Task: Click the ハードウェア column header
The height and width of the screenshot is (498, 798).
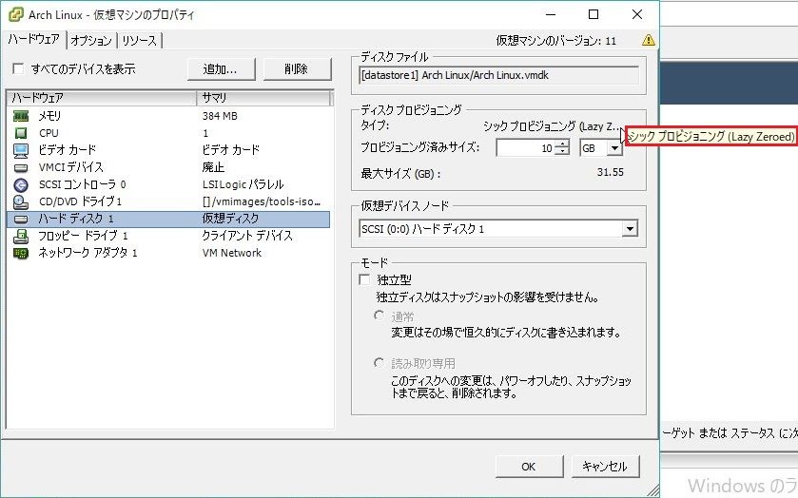Action: pyautogui.click(x=103, y=98)
